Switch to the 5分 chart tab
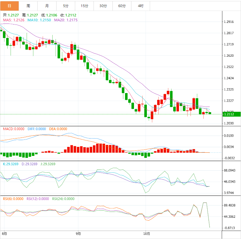241x239 pixels. coord(66,6)
